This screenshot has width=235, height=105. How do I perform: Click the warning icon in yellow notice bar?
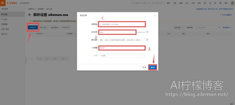31,21
